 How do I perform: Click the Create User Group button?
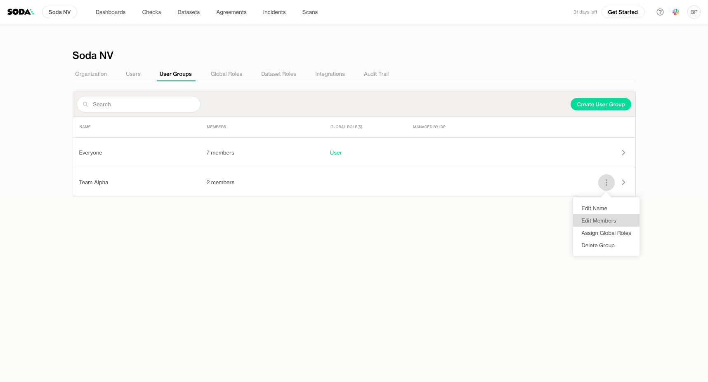(600, 105)
